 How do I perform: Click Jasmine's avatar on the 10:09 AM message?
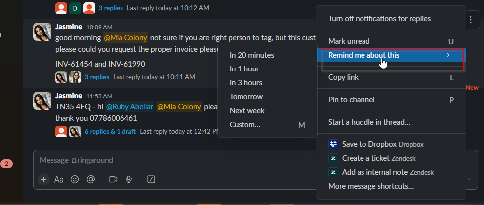[42, 32]
